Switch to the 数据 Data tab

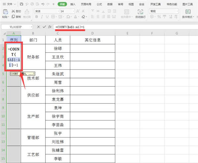(x=110, y=4)
